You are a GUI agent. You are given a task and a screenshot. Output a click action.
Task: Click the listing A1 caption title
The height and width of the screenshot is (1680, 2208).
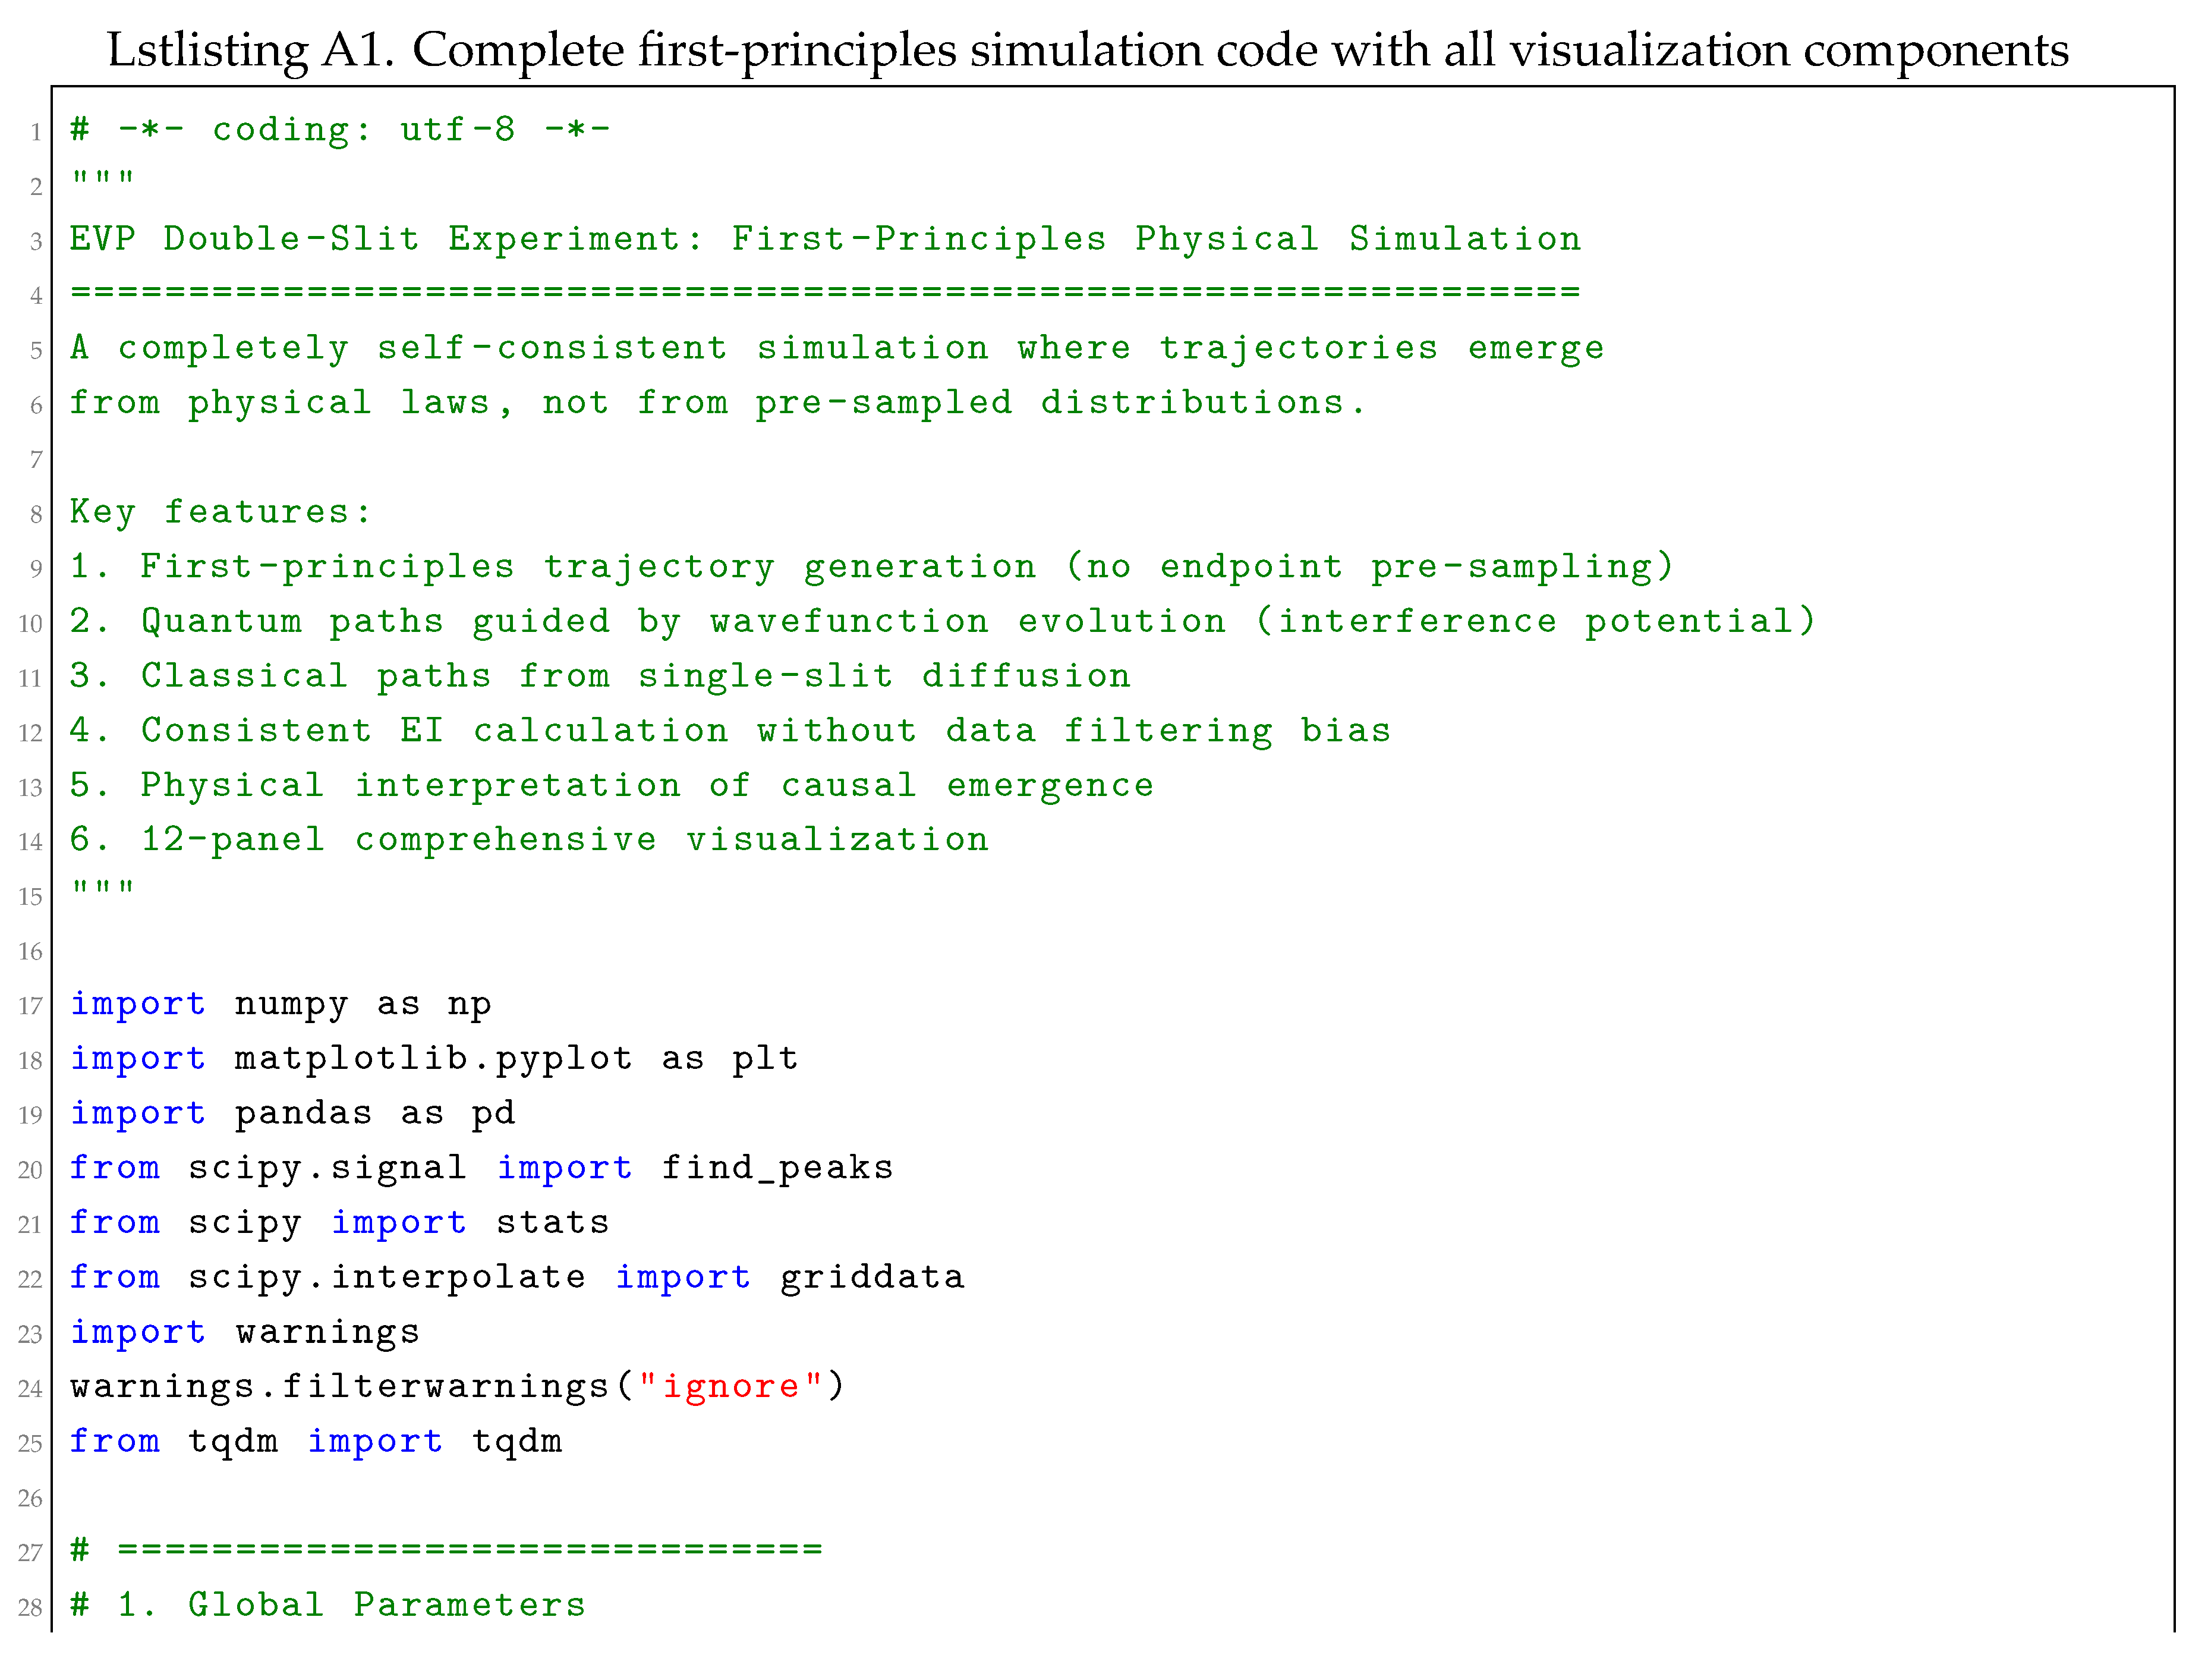[x=1088, y=50]
